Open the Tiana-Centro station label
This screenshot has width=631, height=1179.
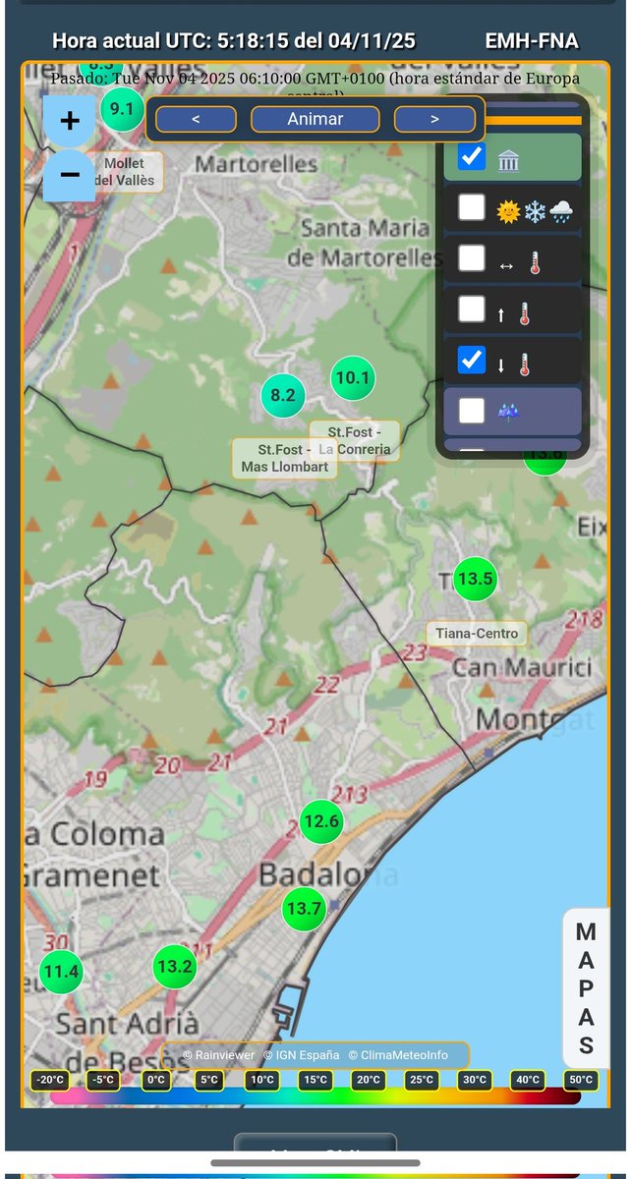pyautogui.click(x=477, y=634)
